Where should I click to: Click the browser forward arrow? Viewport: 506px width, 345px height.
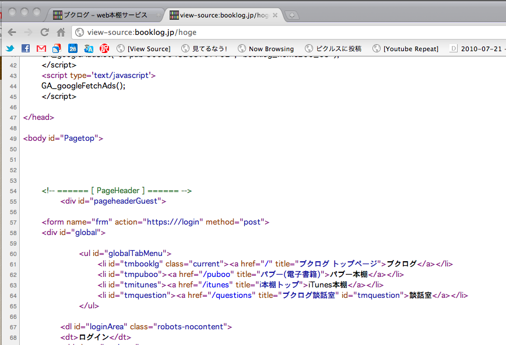click(x=28, y=32)
